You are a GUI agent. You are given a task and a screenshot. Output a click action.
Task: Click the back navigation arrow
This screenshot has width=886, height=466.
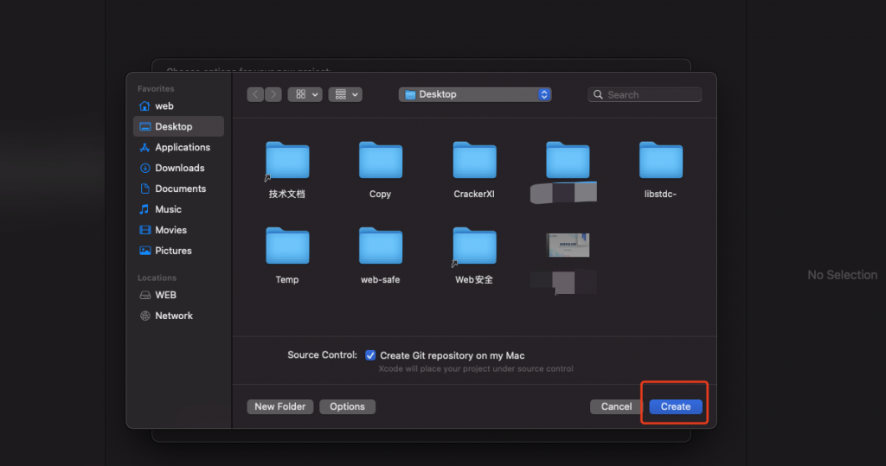pos(255,94)
